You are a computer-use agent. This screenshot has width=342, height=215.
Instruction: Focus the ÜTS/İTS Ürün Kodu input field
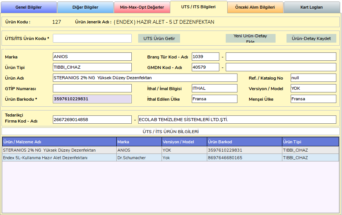92,38
